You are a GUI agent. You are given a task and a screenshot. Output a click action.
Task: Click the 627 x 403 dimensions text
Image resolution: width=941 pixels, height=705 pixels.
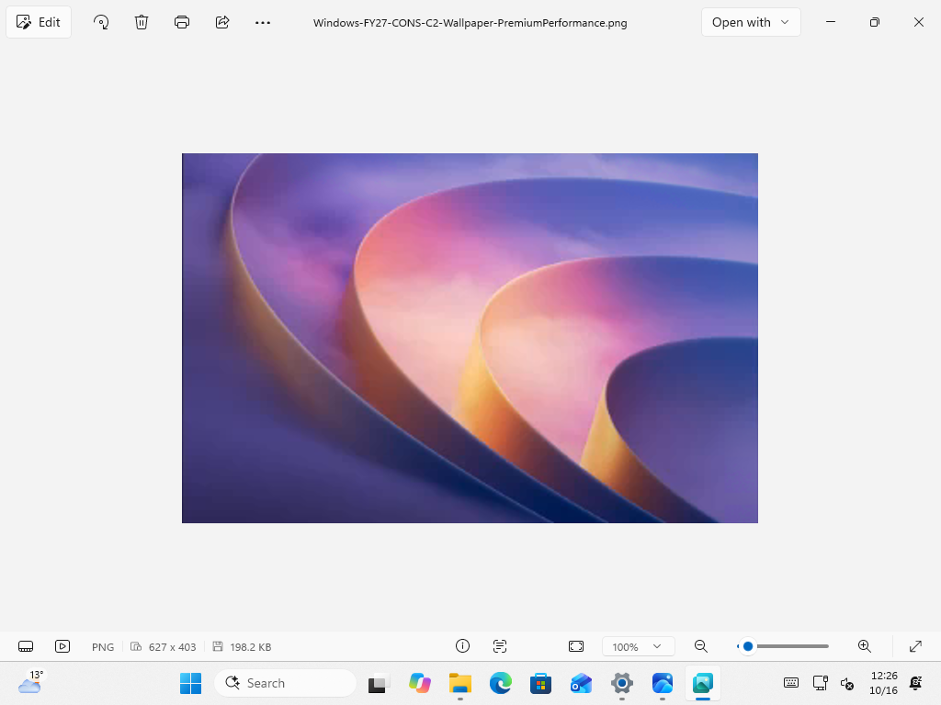coord(172,647)
